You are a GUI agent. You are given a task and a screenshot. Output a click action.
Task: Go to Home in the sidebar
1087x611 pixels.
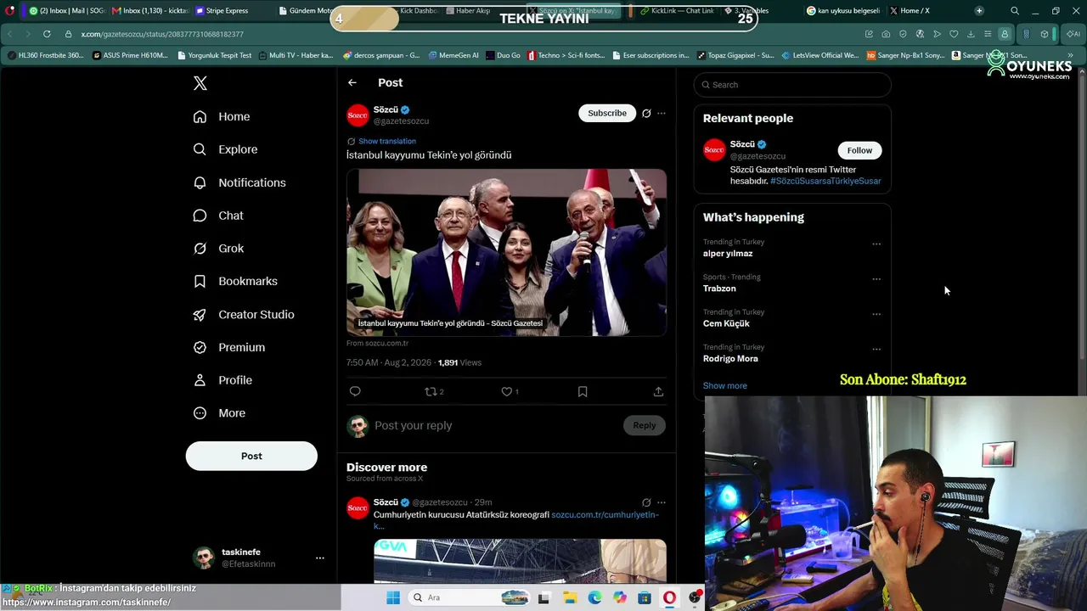click(222, 116)
